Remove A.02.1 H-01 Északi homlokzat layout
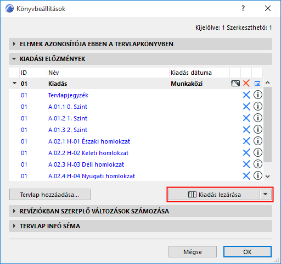Image resolution: width=281 pixels, height=264 pixels. [246, 141]
